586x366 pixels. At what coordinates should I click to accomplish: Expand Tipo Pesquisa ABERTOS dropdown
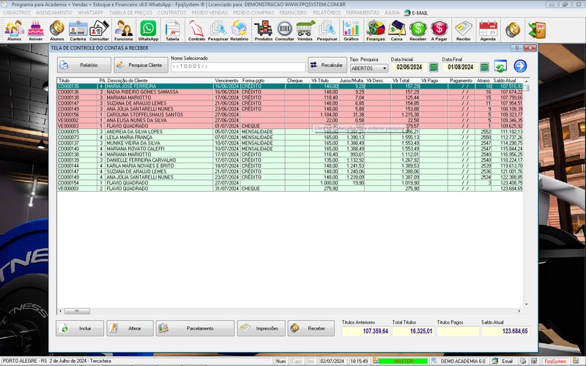point(384,68)
